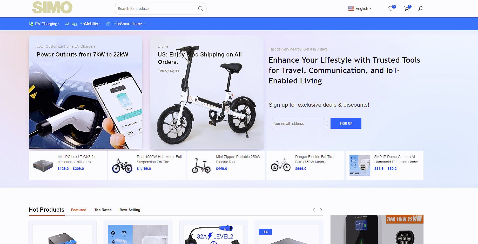Go to previous hot products arrow
478x244 pixels.
coord(314,210)
